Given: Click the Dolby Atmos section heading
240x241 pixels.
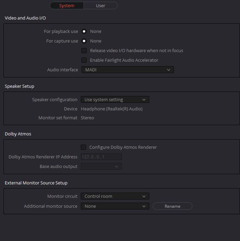Looking at the screenshot, I should coord(18,134).
